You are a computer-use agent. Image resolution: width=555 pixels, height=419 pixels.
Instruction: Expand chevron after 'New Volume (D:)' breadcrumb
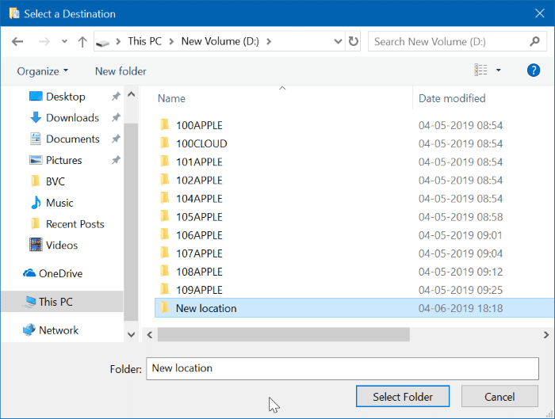[x=269, y=42]
